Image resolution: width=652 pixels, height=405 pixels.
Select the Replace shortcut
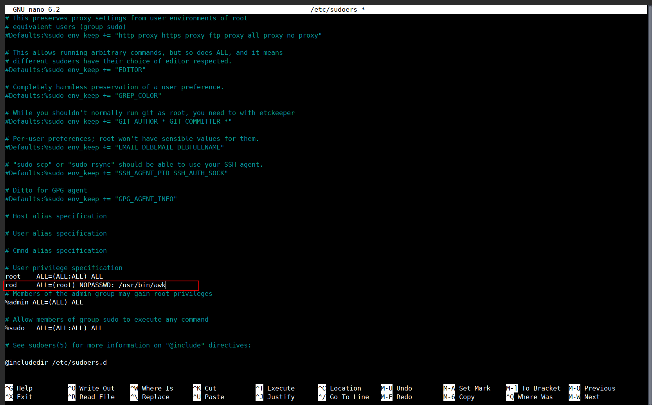tap(155, 397)
